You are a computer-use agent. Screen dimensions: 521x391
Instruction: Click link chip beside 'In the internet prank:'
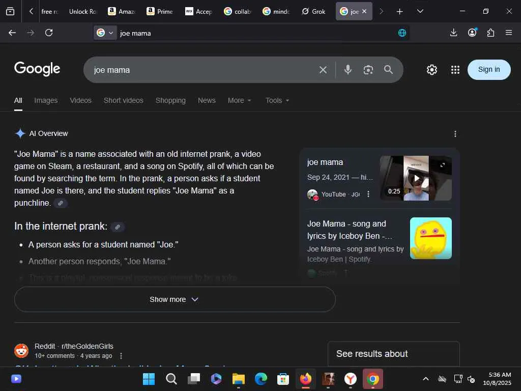pyautogui.click(x=118, y=227)
